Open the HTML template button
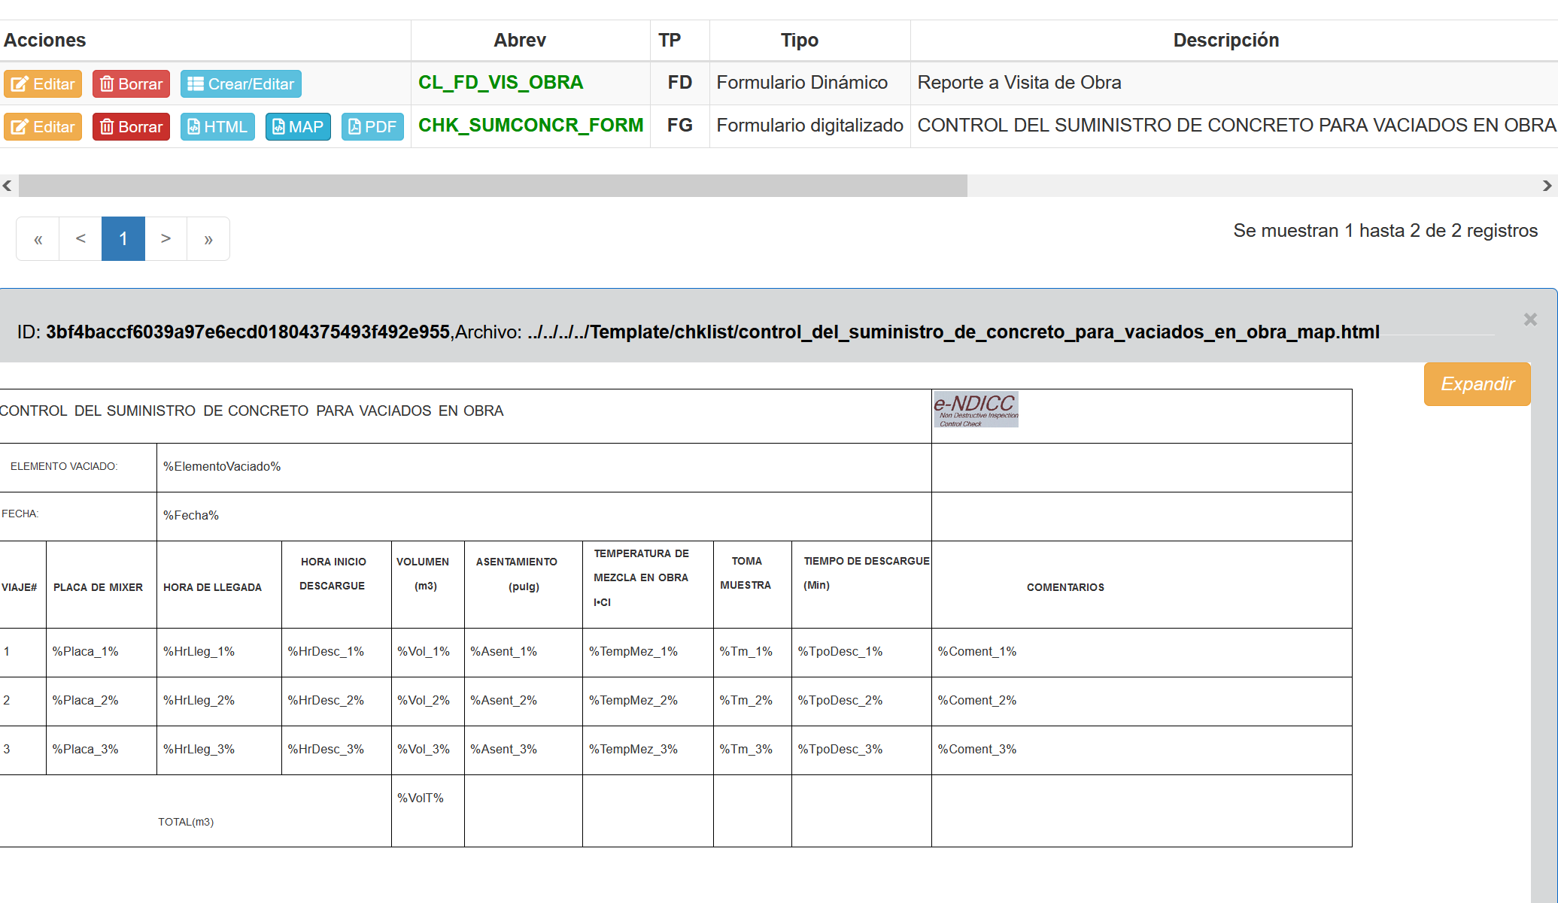The height and width of the screenshot is (903, 1558). pos(217,127)
